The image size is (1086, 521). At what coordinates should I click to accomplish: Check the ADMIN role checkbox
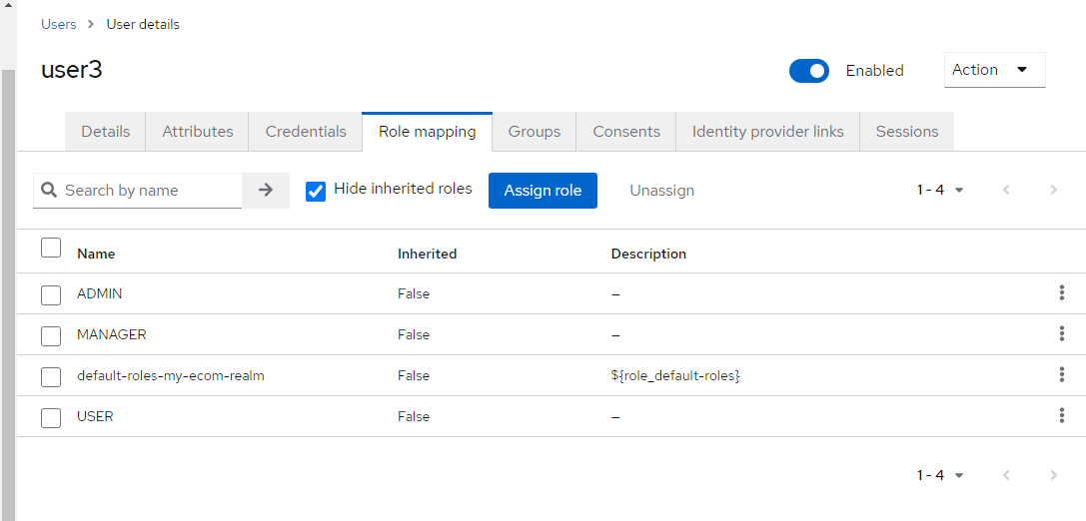click(x=51, y=294)
